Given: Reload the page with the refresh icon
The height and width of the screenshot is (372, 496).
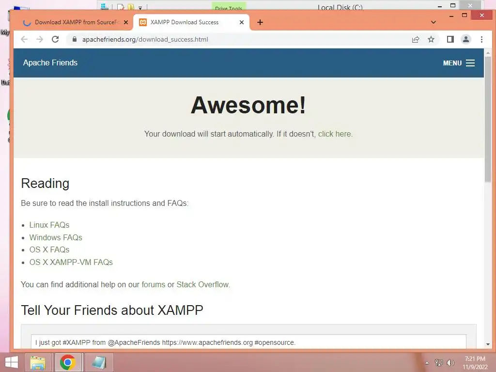Looking at the screenshot, I should [x=55, y=39].
